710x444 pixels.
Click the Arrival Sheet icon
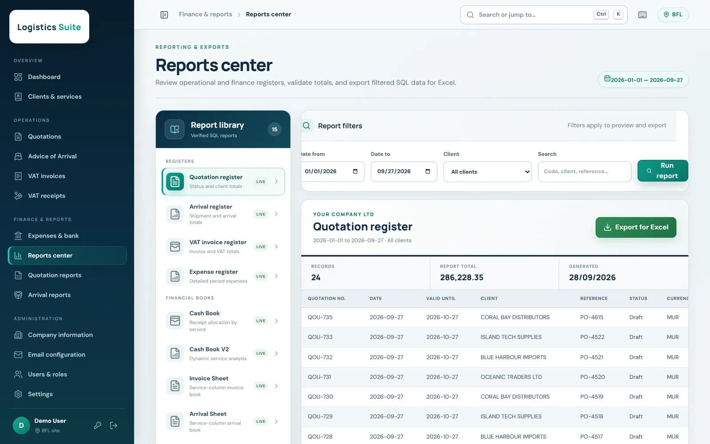click(x=175, y=421)
